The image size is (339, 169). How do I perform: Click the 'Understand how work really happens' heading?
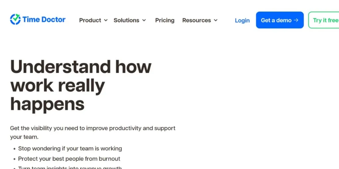(81, 85)
